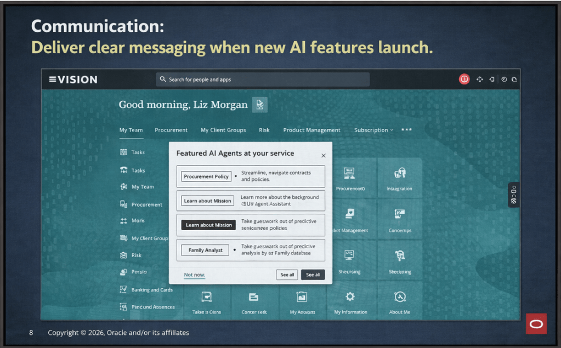Open the Integration tile icon
This screenshot has width=561, height=348.
(x=399, y=174)
